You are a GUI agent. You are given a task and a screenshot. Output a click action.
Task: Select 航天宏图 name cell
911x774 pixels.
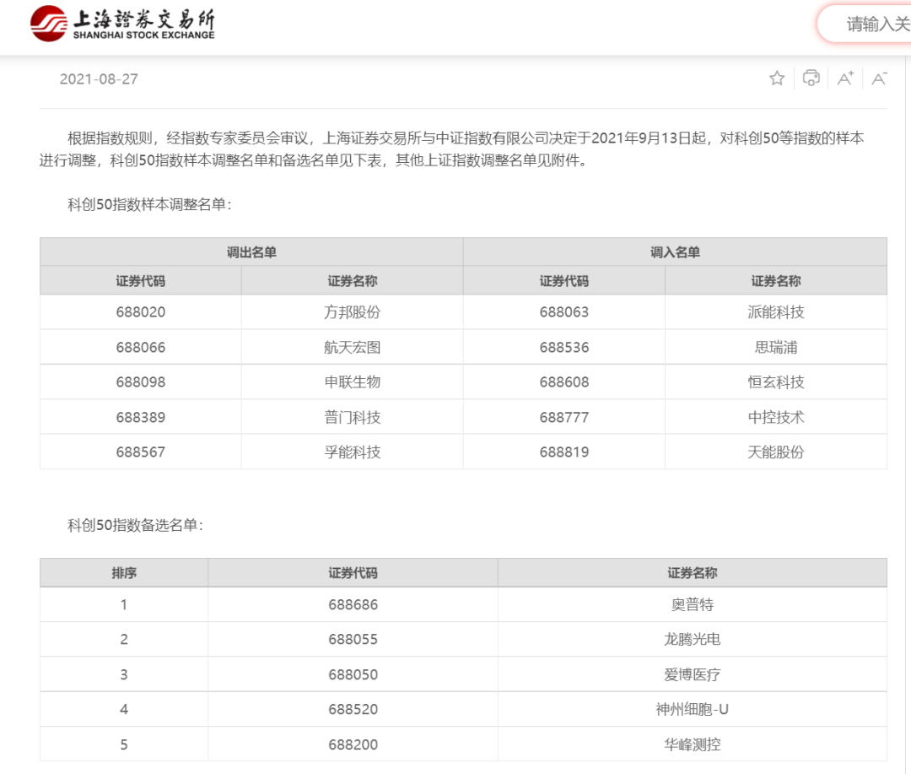(x=352, y=347)
